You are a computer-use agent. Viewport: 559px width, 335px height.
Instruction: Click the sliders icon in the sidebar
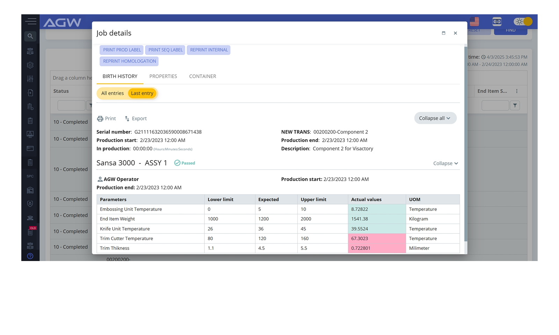30,79
